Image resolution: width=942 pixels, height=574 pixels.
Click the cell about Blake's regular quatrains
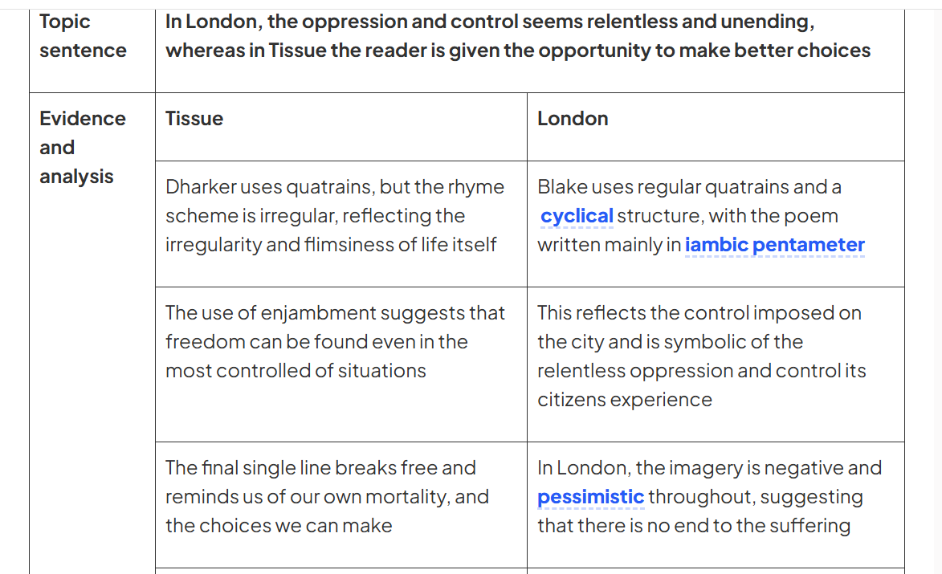[716, 224]
